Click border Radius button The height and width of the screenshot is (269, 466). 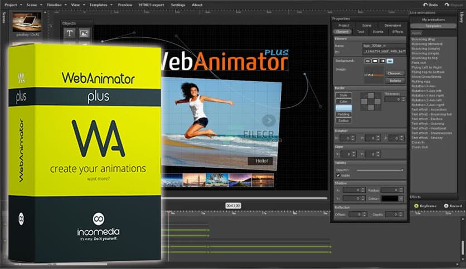pos(343,121)
